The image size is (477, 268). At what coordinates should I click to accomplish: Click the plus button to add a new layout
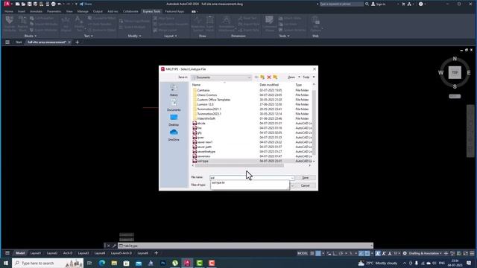(156, 253)
